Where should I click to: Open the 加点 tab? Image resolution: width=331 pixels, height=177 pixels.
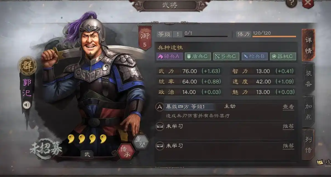308,111
